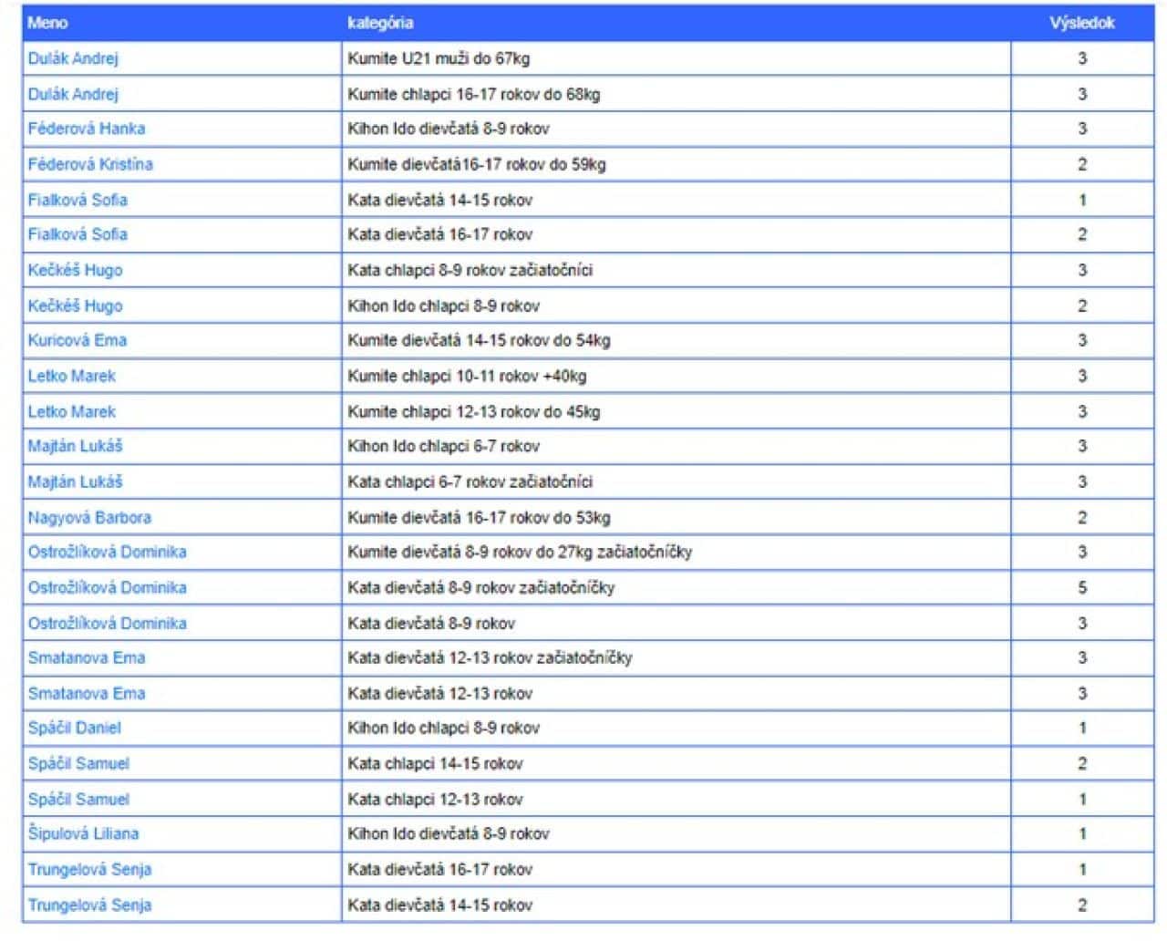
Task: Click result 2 in Nagyová Barbora row
Action: coord(1082,517)
